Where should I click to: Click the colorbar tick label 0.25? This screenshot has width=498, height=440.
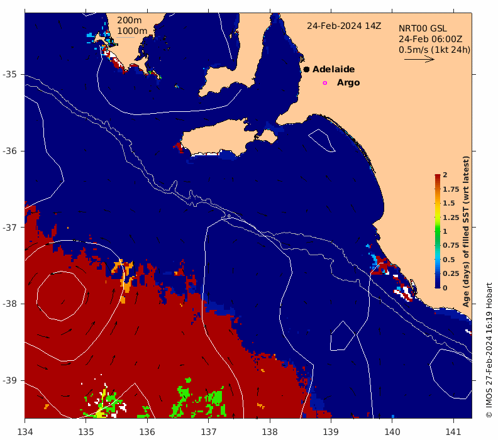pyautogui.click(x=451, y=273)
